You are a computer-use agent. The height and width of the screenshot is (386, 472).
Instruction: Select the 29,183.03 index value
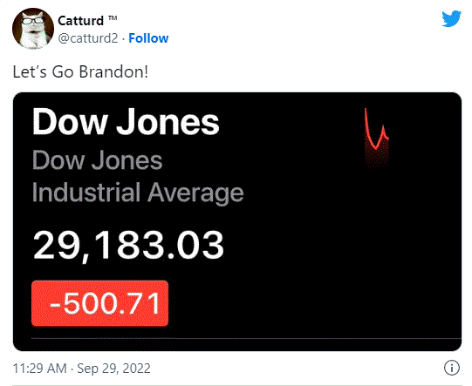(x=128, y=245)
